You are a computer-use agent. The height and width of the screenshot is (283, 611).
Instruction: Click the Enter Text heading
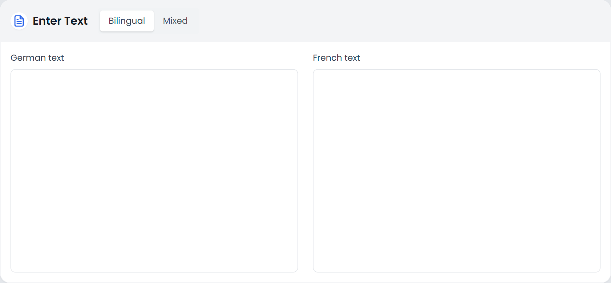[x=60, y=21]
